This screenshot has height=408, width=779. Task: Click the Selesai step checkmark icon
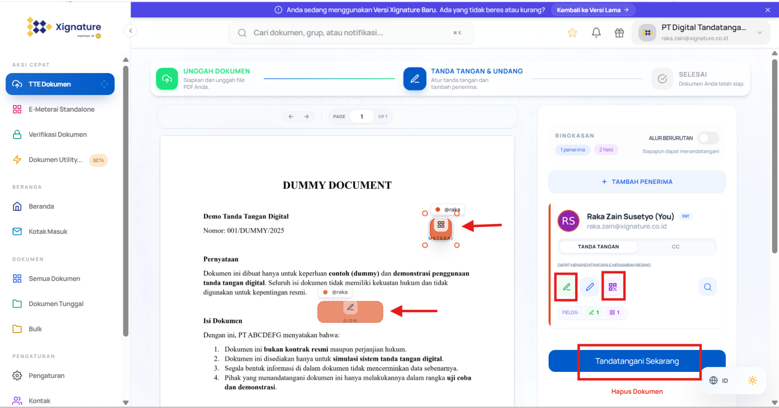tap(663, 79)
